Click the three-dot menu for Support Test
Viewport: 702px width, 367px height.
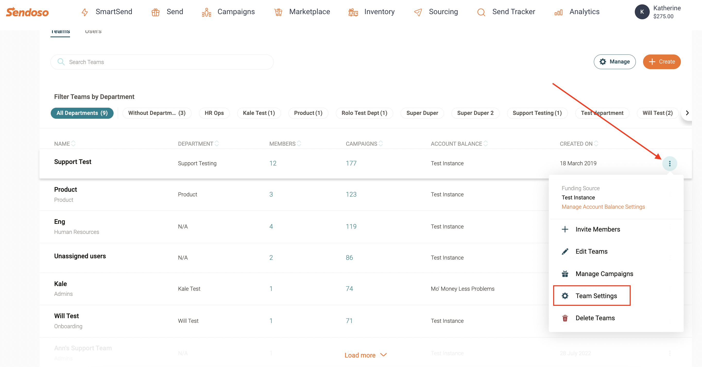[670, 163]
